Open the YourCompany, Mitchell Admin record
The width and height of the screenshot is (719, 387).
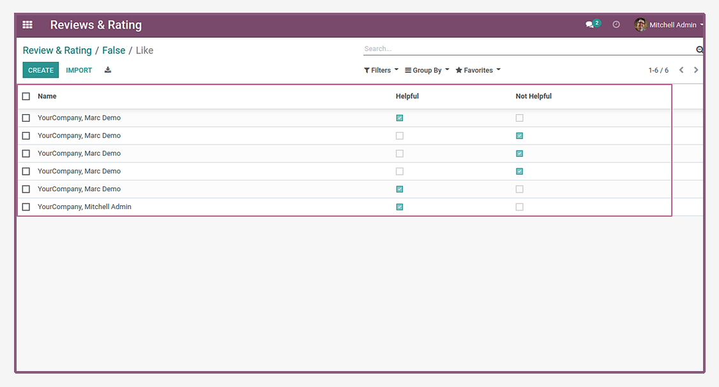click(x=84, y=207)
